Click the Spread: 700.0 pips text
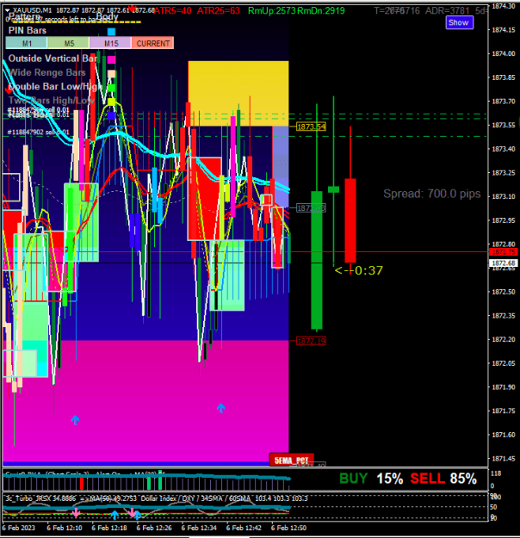This screenshot has height=538, width=520. coord(432,194)
